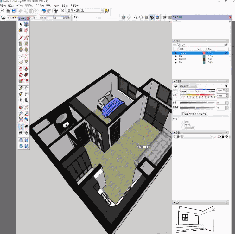Select the Circle tool
Image resolution: width=235 pixels, height=234 pixels.
click(x=21, y=50)
